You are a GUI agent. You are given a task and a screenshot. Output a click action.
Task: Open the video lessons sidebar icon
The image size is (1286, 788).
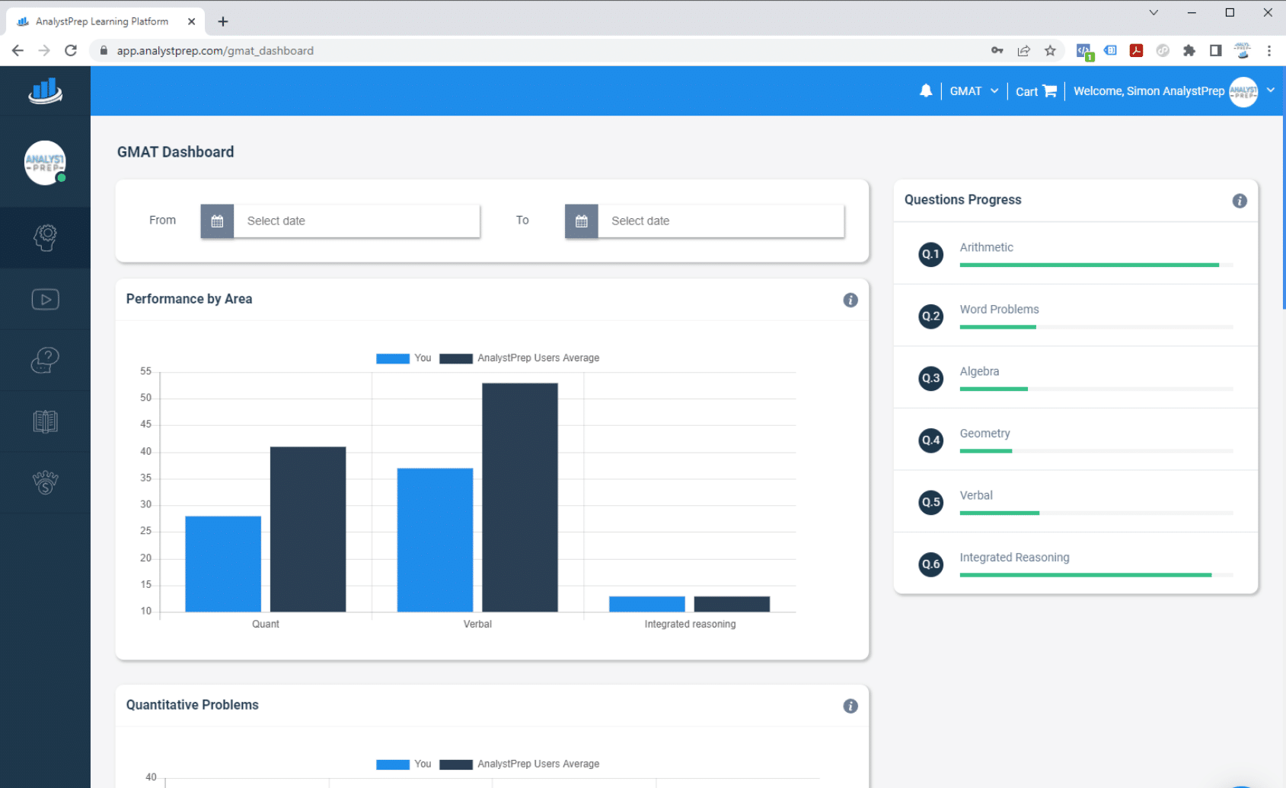click(x=45, y=300)
